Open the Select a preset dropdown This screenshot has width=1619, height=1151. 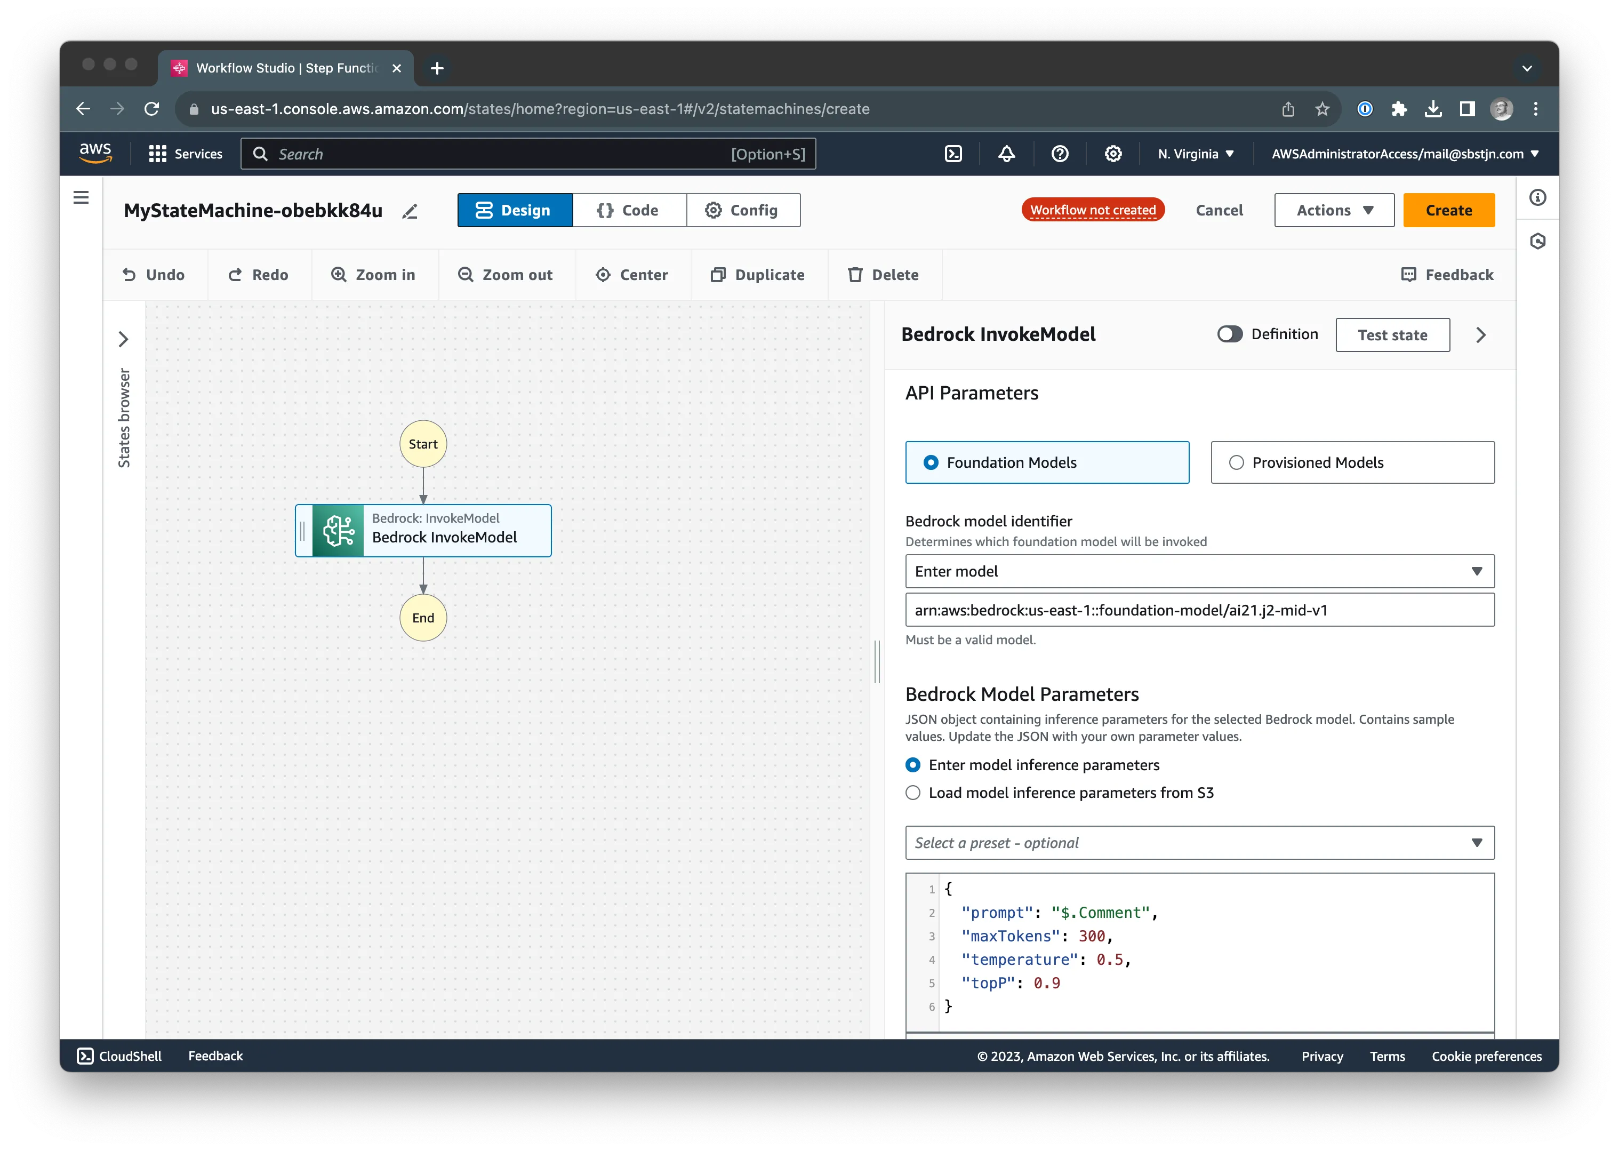[1199, 843]
